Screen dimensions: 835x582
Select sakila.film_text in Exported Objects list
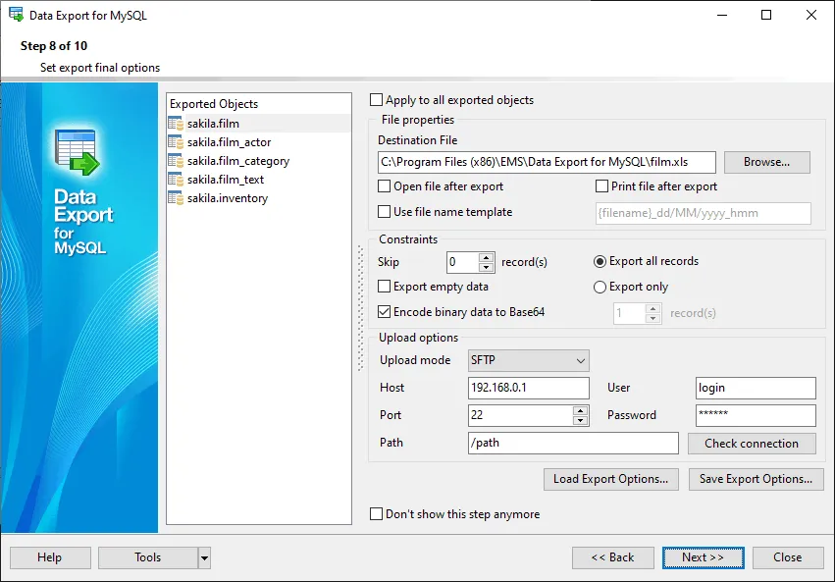tap(226, 180)
